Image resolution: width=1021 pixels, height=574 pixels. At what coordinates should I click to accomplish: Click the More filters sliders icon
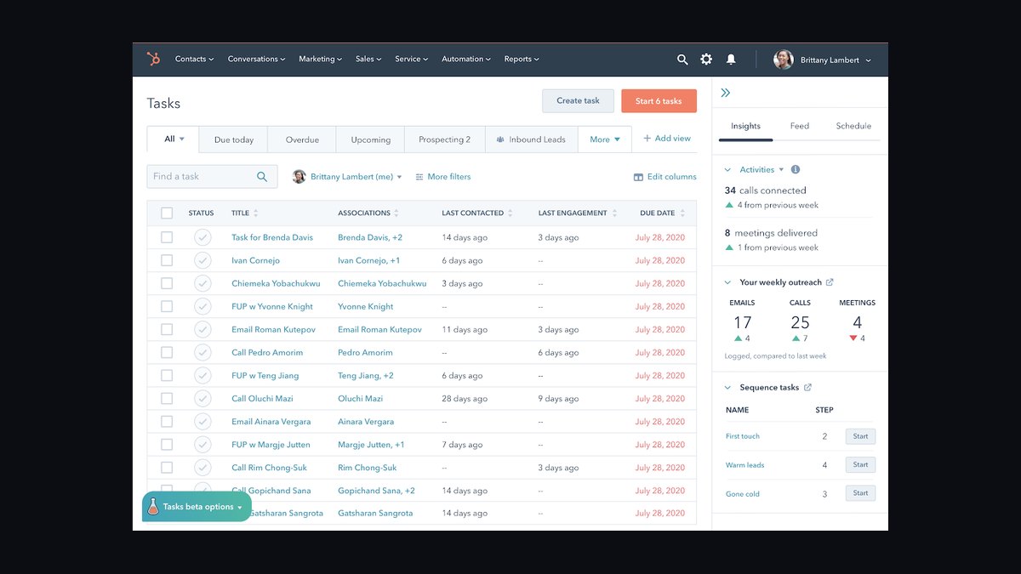point(419,177)
